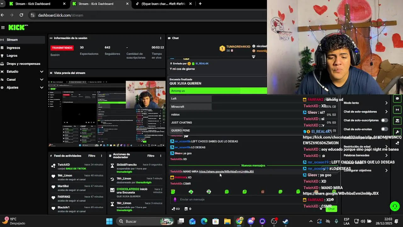Click the first green emote in quick row

click(173, 192)
